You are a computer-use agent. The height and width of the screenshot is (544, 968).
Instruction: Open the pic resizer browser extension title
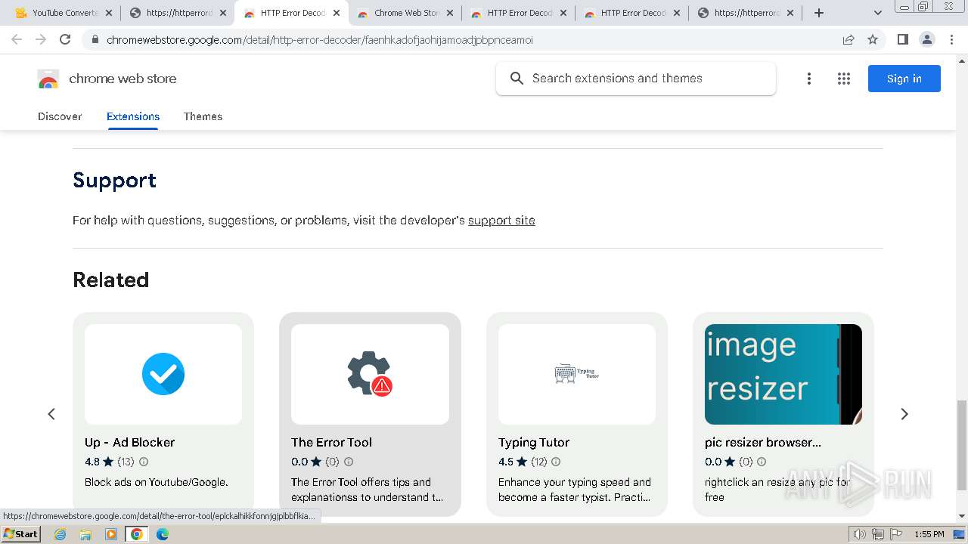[763, 443]
